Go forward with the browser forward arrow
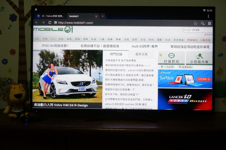Image resolution: width=226 pixels, height=150 pixels. click(x=43, y=23)
